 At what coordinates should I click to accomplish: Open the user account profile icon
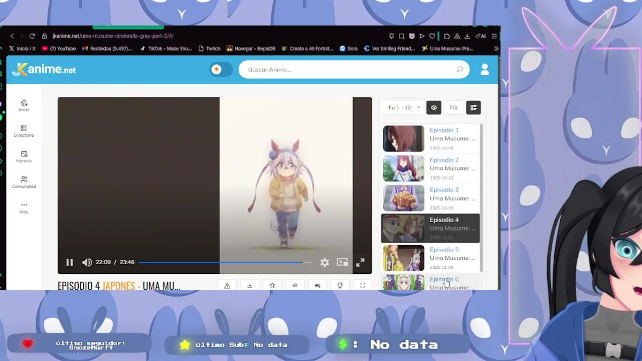point(485,70)
